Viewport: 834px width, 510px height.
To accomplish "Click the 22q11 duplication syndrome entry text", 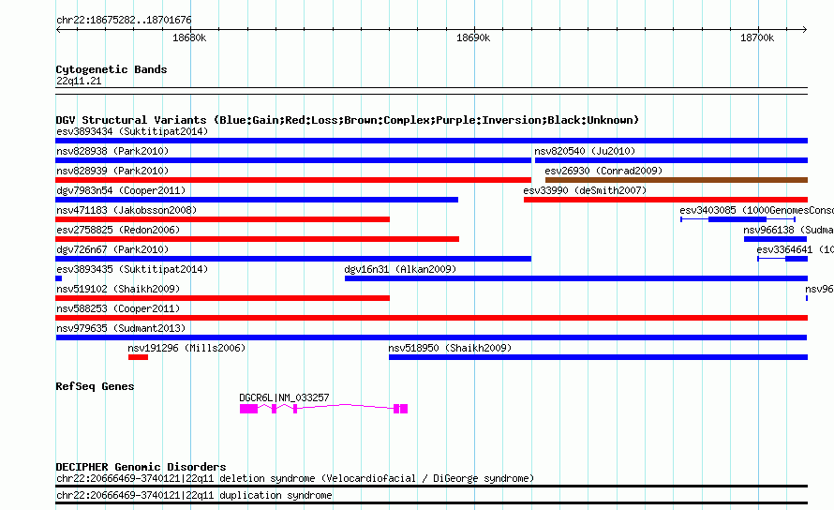I will click(194, 496).
